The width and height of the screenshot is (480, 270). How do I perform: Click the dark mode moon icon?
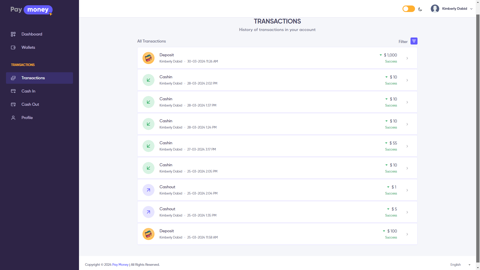(420, 9)
